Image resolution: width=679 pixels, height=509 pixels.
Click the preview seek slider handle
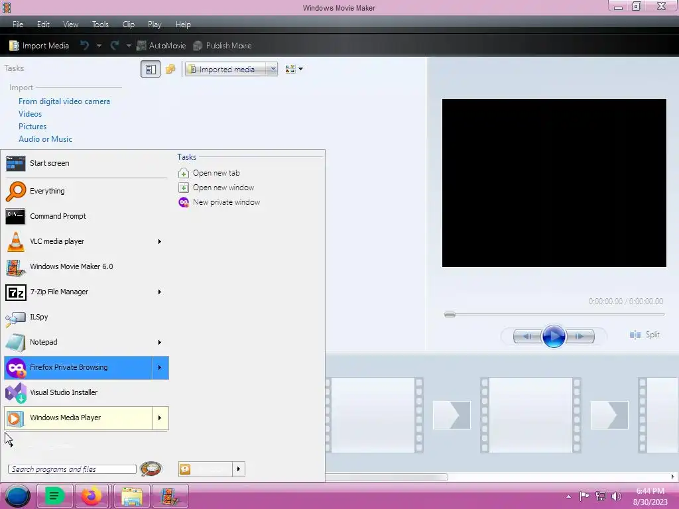coord(450,315)
